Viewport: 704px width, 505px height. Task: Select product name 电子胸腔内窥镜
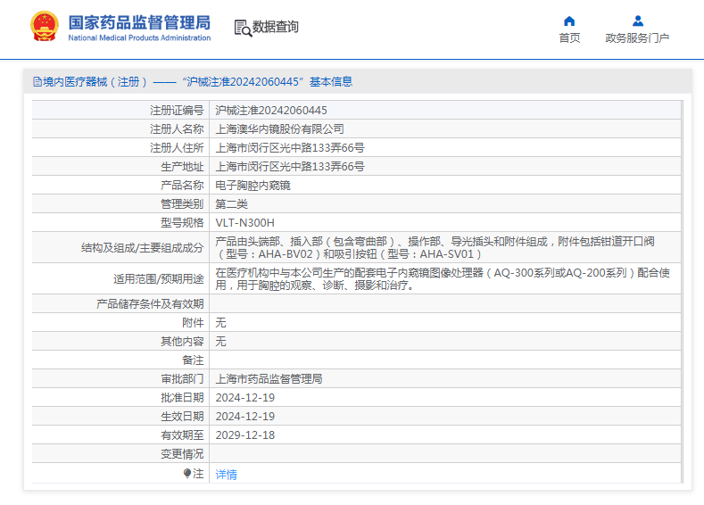pyautogui.click(x=253, y=186)
